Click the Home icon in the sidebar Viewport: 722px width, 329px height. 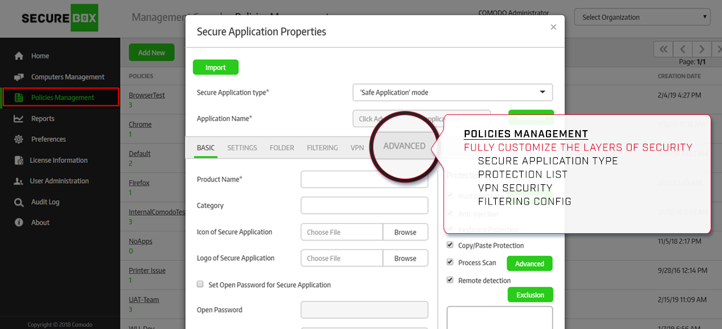tap(19, 56)
